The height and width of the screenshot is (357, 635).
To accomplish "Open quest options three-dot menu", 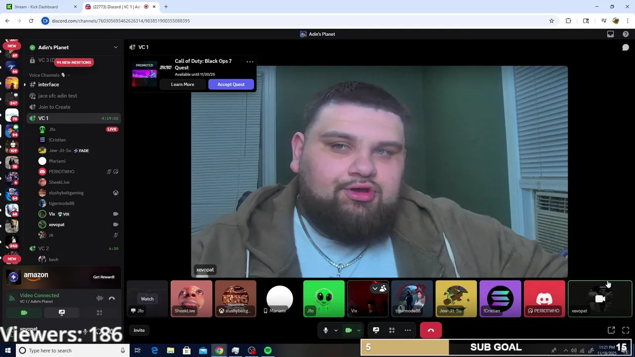I will pyautogui.click(x=250, y=61).
